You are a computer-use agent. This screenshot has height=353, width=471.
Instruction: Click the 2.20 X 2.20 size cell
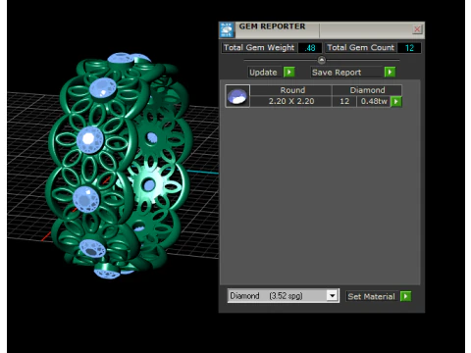[291, 101]
